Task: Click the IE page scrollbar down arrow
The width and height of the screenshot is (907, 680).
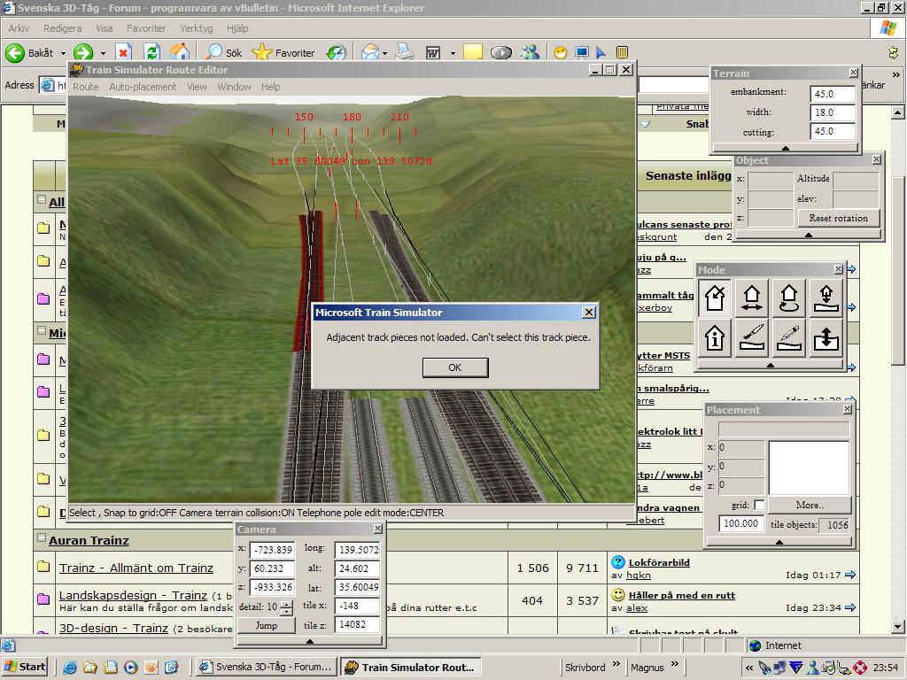Action: pyautogui.click(x=898, y=626)
